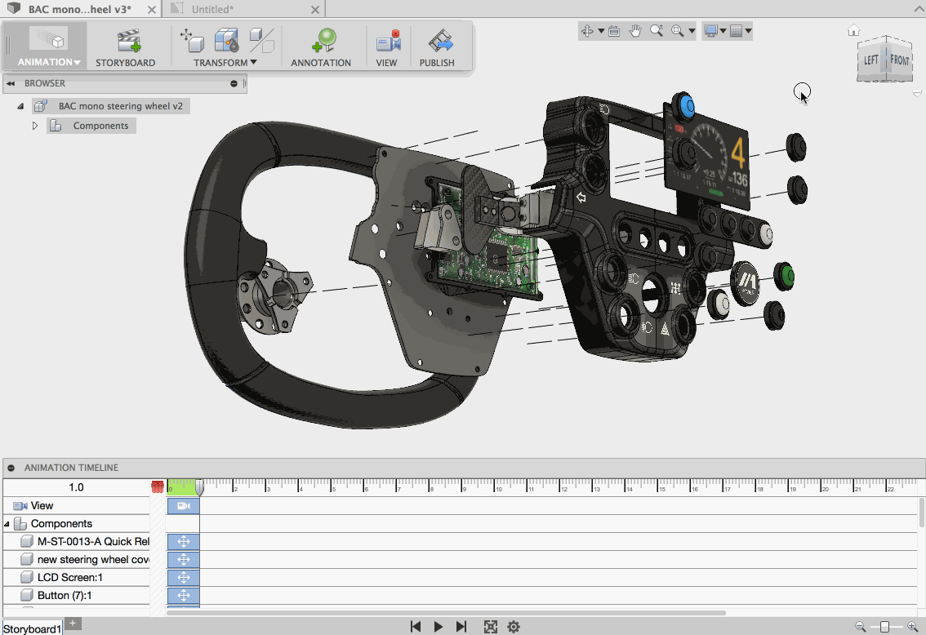Image resolution: width=926 pixels, height=635 pixels.
Task: Switch to the Untitled document tab
Action: coord(212,9)
